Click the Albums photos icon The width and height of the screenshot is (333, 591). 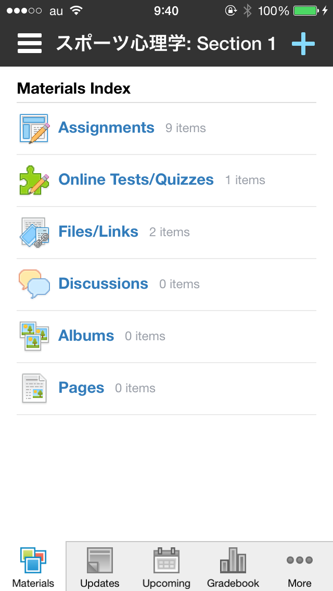click(34, 336)
